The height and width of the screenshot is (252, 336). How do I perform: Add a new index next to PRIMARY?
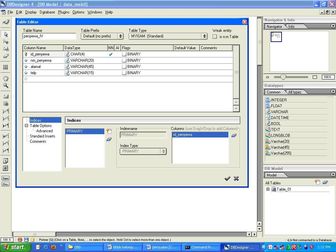[109, 131]
